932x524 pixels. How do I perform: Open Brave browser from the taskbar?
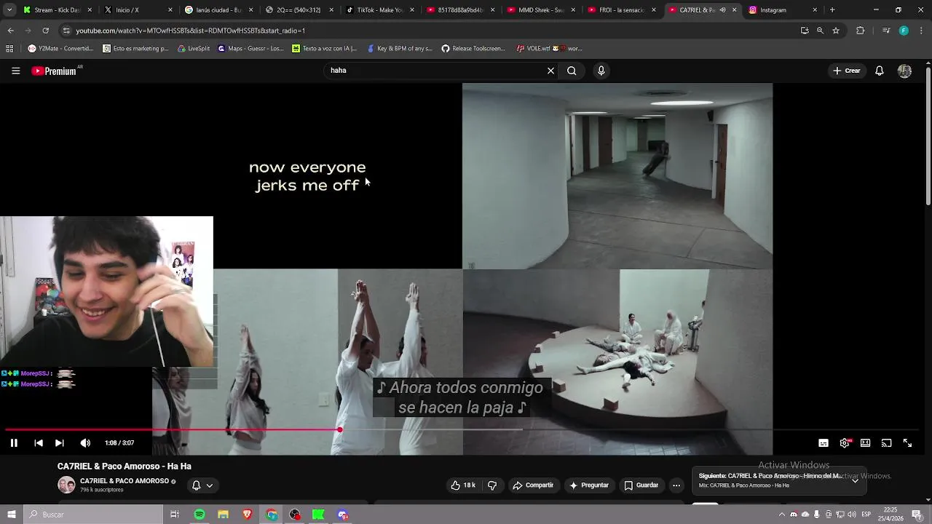click(247, 515)
